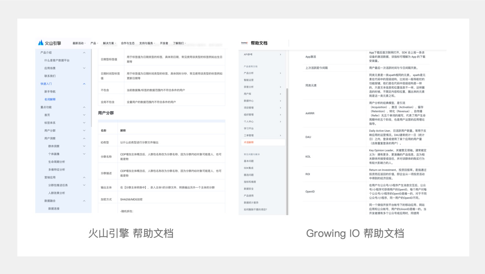Expand the 应用场景 chevron
Viewport: 485px width, 274px height.
[84, 68]
